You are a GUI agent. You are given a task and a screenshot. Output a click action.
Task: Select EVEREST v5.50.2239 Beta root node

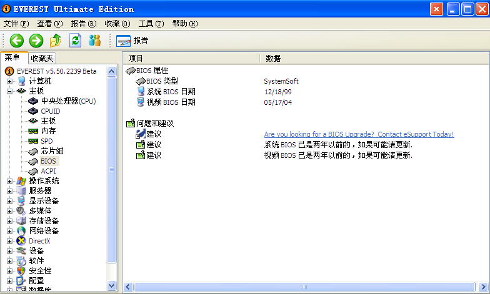[x=56, y=71]
